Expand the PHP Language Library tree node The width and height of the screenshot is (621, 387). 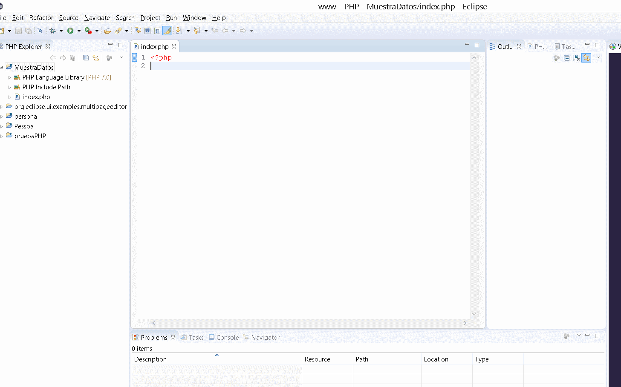(9, 77)
